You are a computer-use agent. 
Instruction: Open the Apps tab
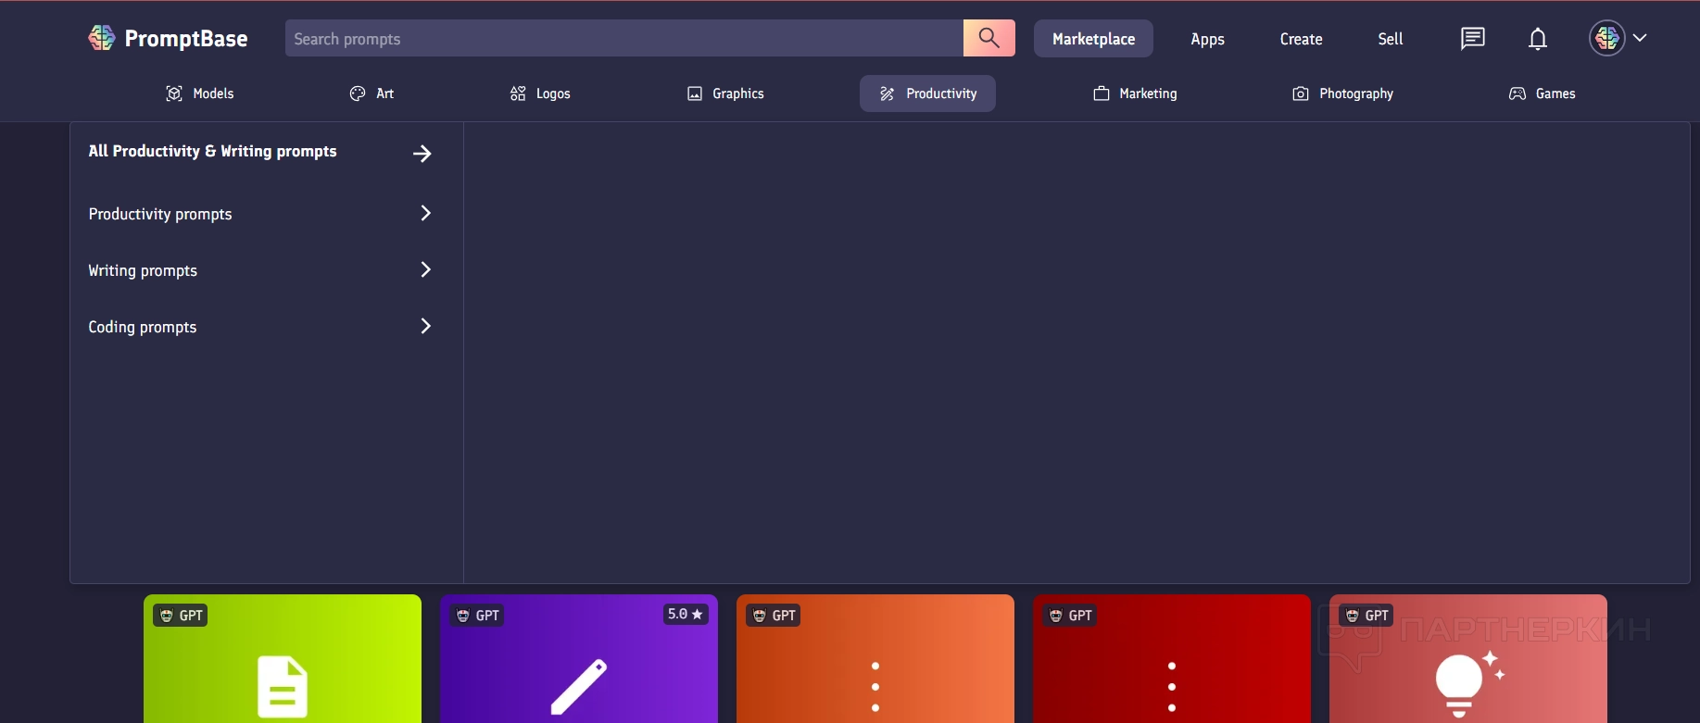(1207, 39)
